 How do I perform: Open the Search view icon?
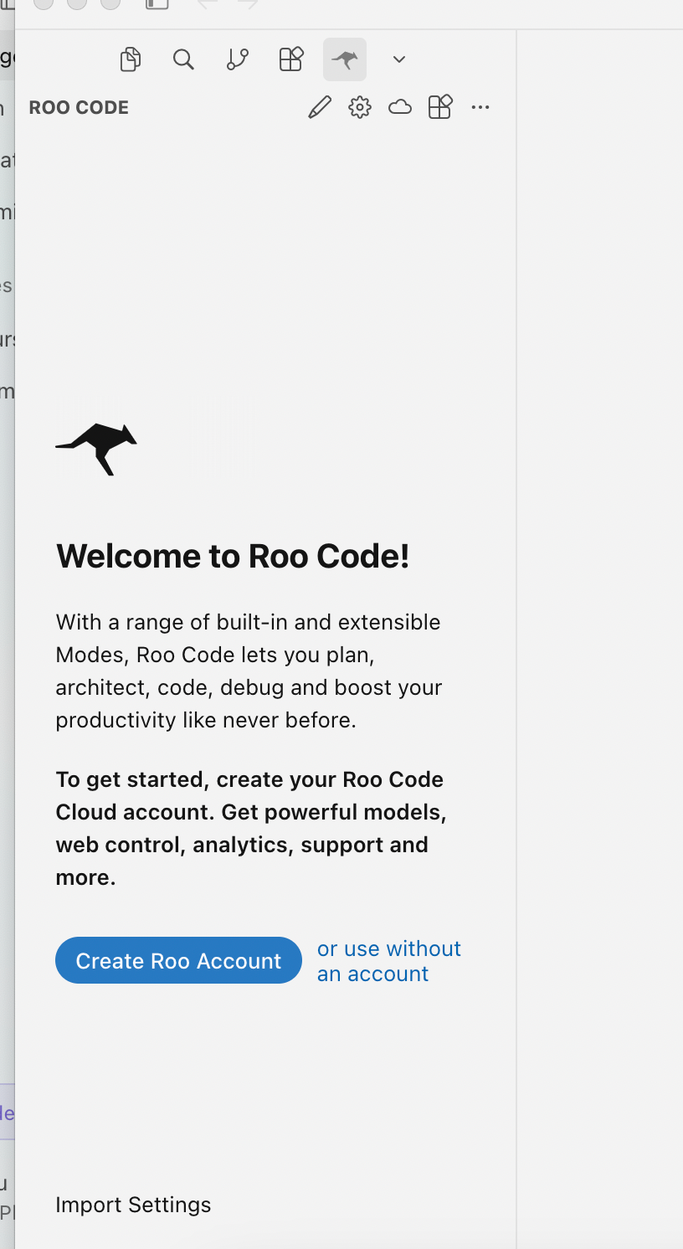point(183,59)
